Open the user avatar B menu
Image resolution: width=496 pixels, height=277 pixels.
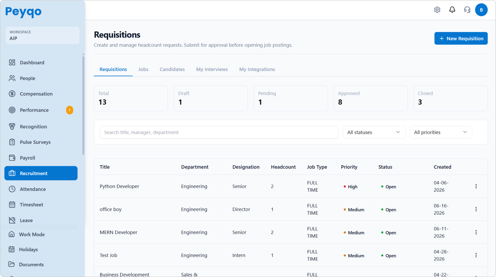[x=481, y=10]
